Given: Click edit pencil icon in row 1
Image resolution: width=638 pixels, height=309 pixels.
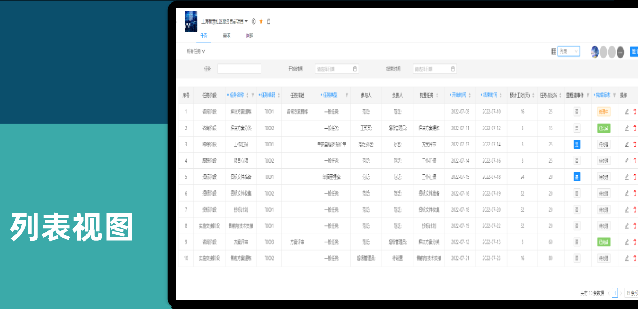Looking at the screenshot, I should tap(627, 112).
